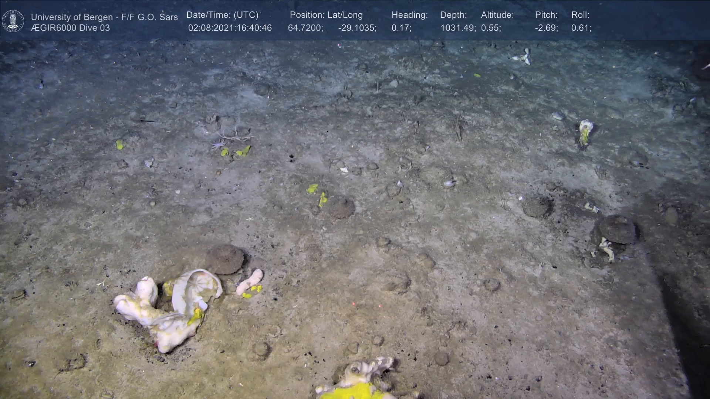Click the Depth label in overlay
The image size is (710, 399).
point(453,15)
